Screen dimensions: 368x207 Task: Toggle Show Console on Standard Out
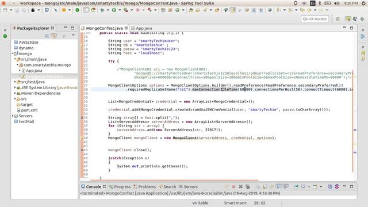[x=278, y=186]
